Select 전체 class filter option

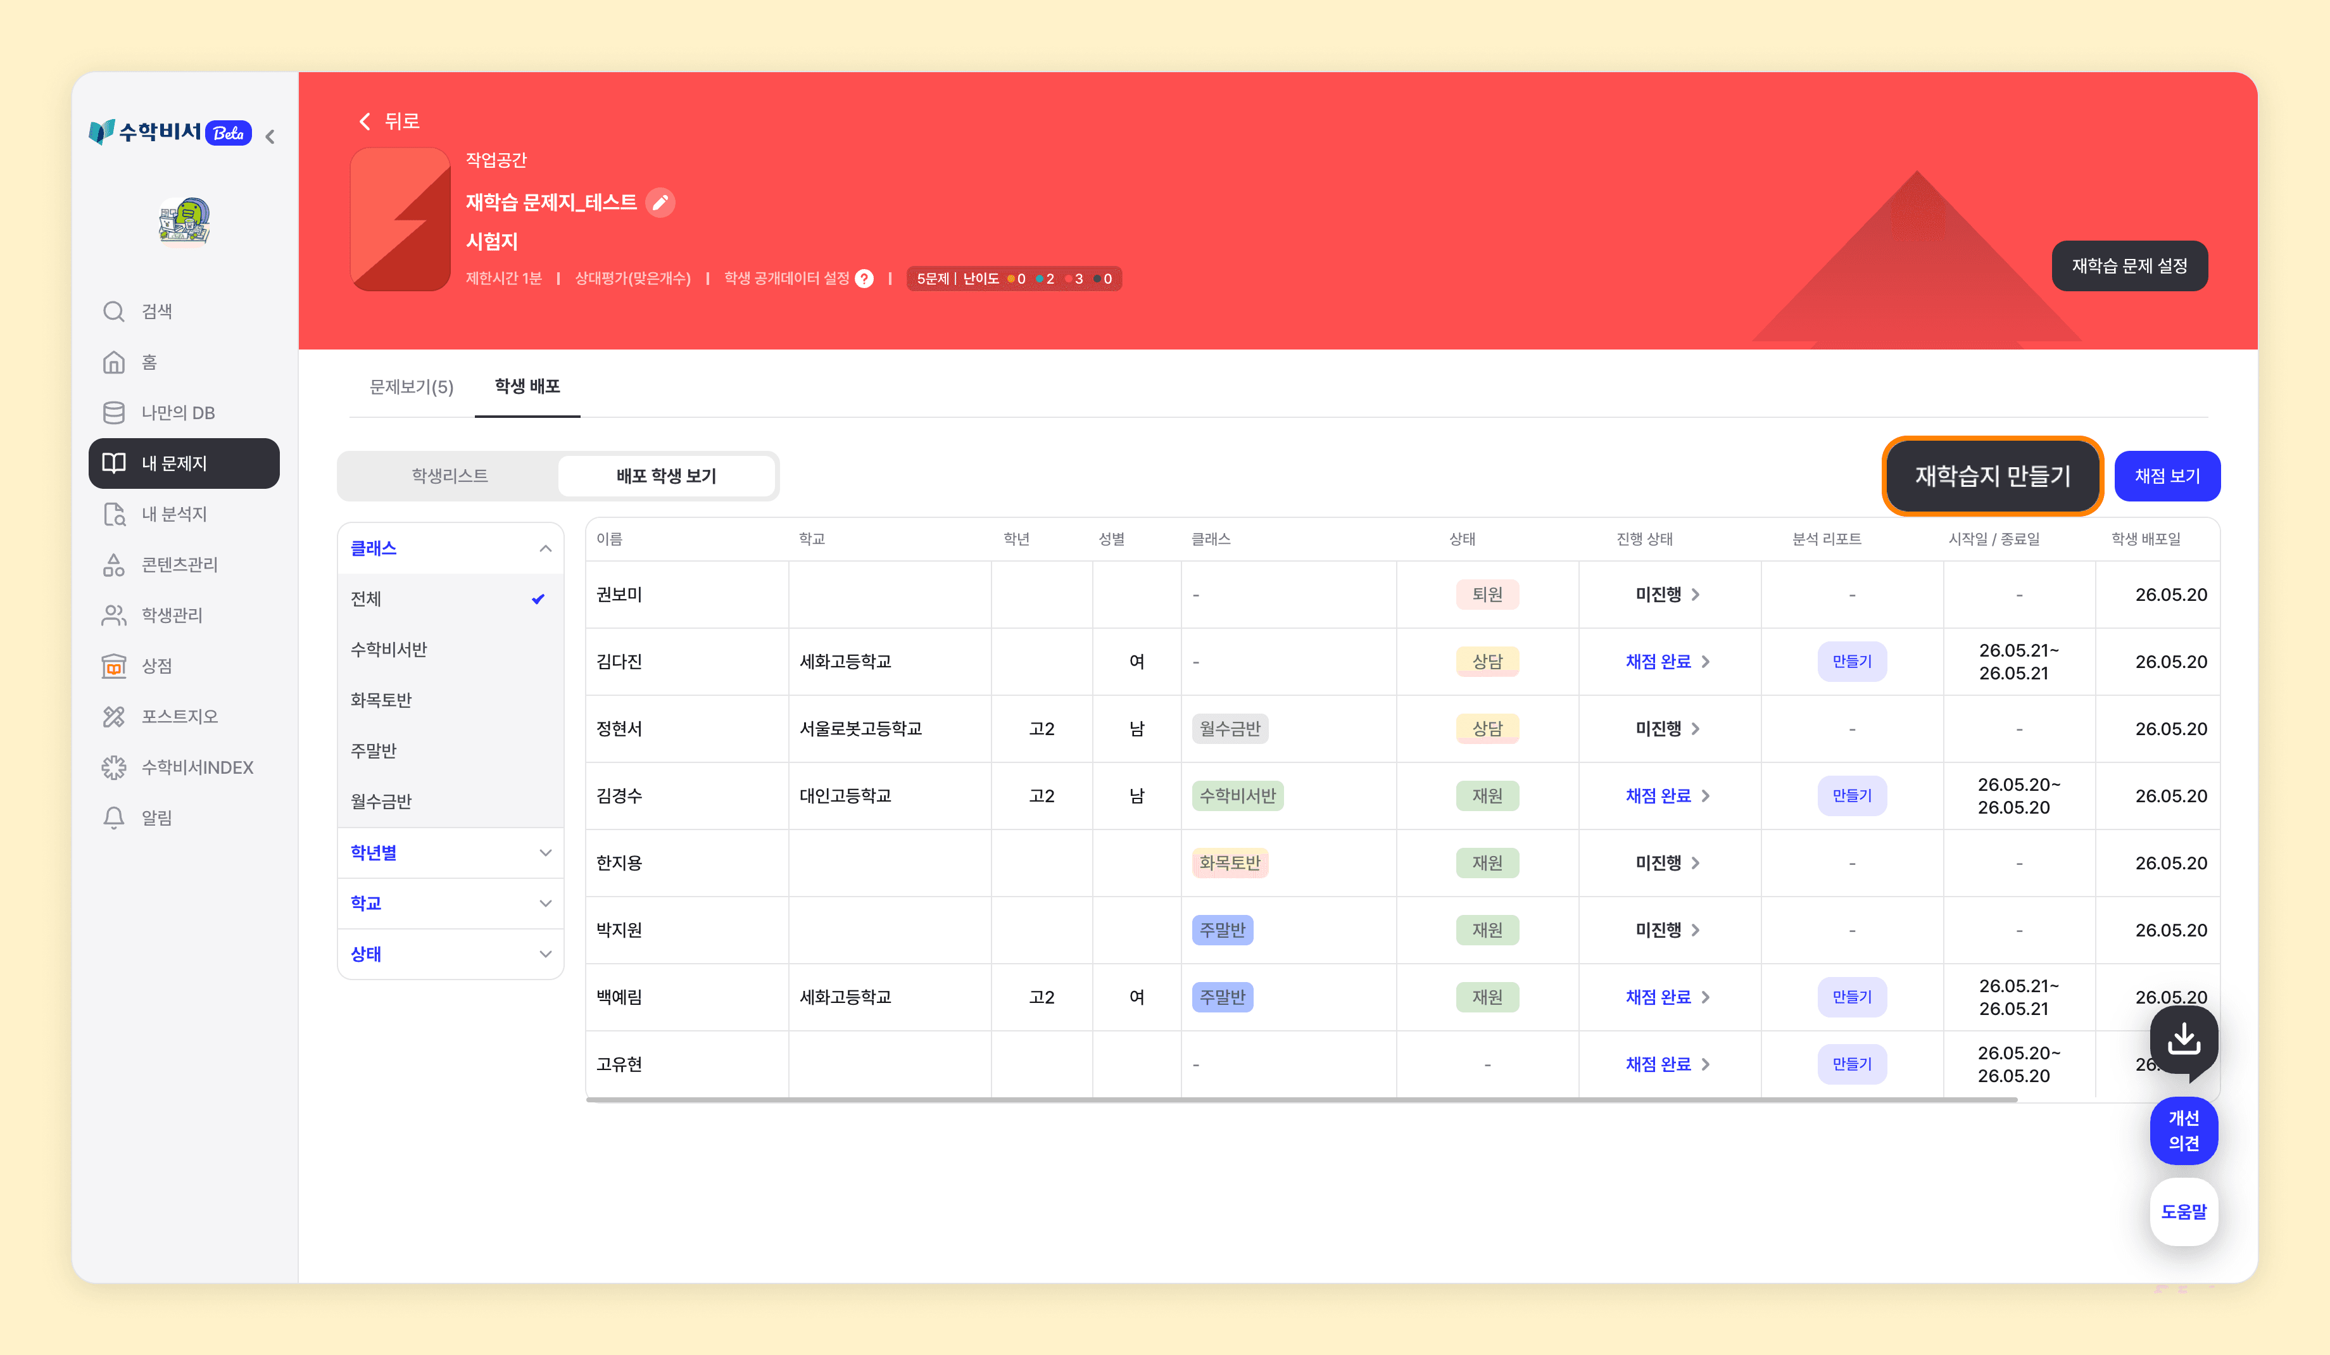coord(450,598)
